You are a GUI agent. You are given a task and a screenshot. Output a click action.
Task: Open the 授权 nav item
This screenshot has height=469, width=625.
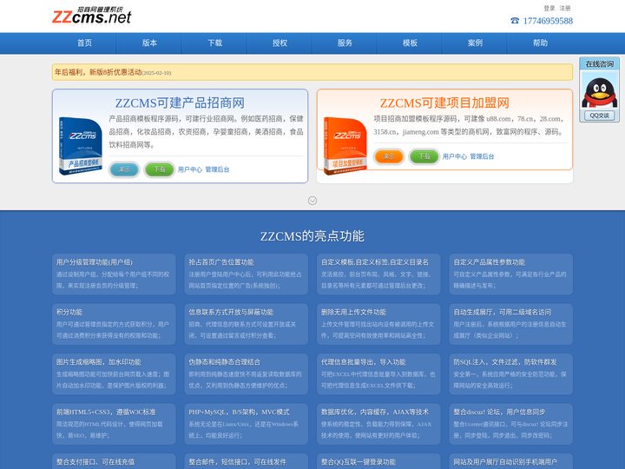[280, 43]
